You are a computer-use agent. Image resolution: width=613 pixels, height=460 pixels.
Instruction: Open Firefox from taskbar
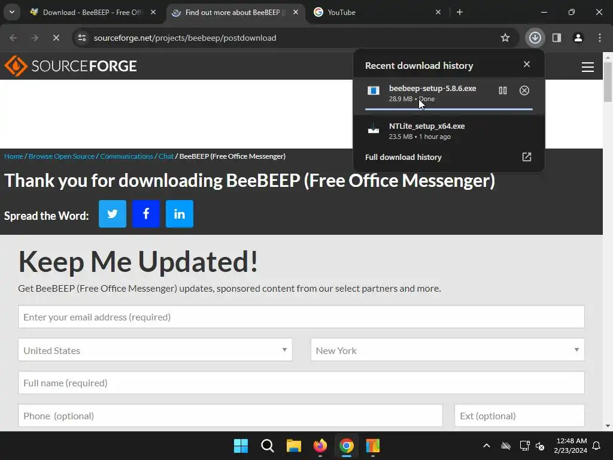pyautogui.click(x=320, y=446)
